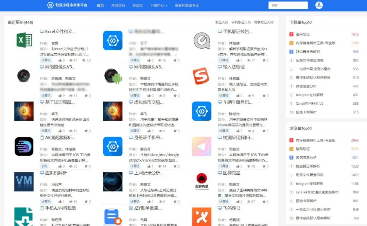Image resolution: width=367 pixels, height=226 pixels.
Task: Click the camera-with-Android icon by author 郑皓文
Action: (113, 76)
